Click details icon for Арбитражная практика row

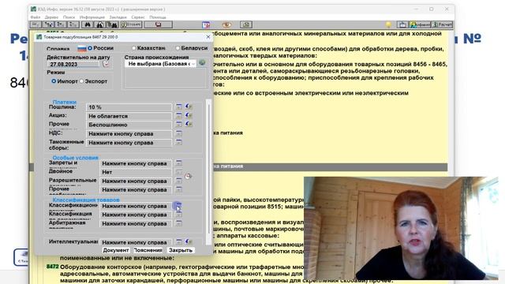(x=179, y=223)
